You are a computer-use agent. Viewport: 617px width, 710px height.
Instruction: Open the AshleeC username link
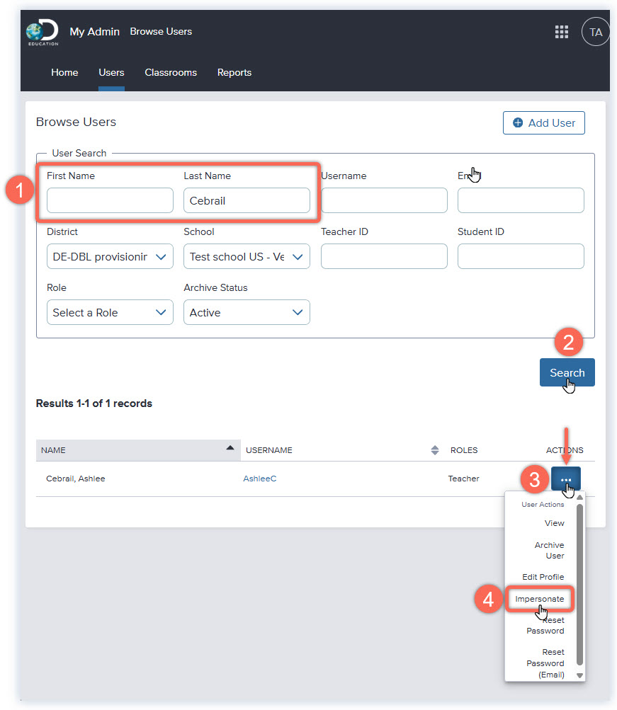[260, 479]
